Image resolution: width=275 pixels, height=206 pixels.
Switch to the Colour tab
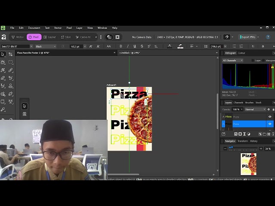tap(241, 53)
